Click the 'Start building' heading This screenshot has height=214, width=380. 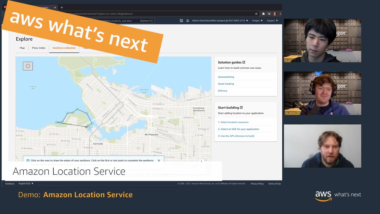coord(228,108)
